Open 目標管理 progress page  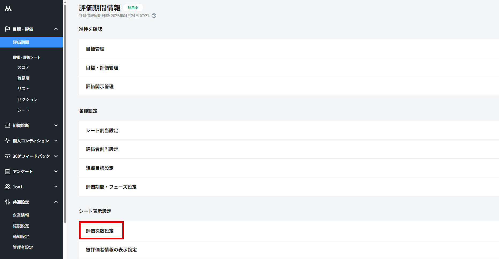coord(95,49)
